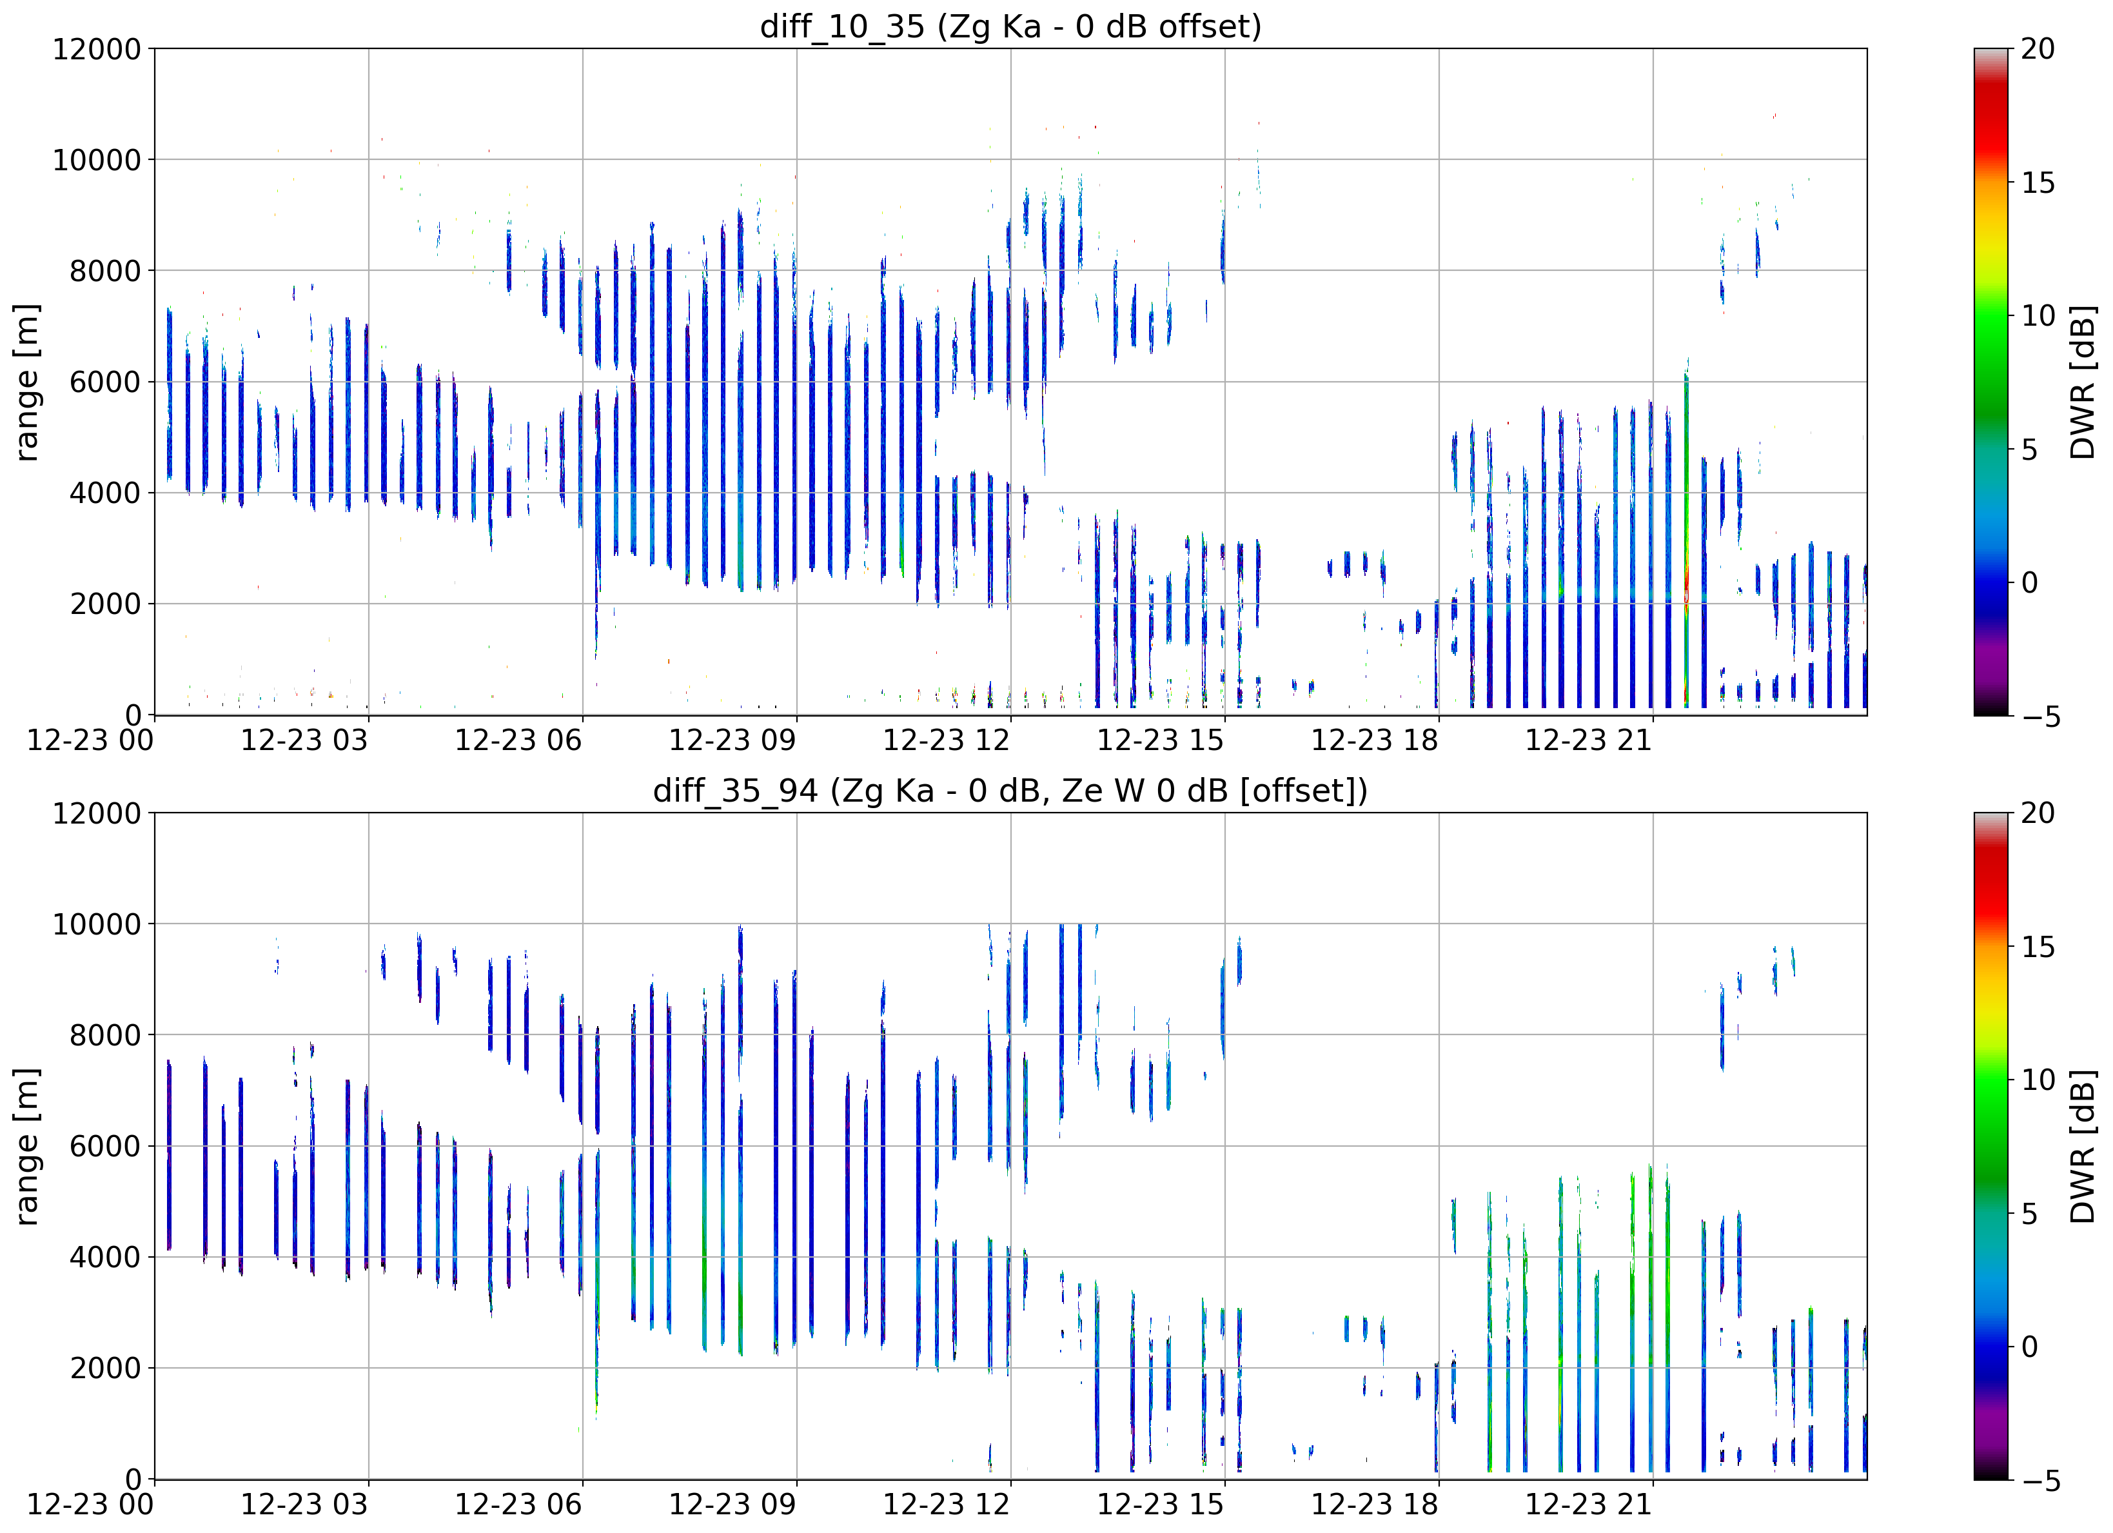This screenshot has width=2113, height=1533.
Task: Click the '12-23 00' time tick under diff_35_94 plot
Action: [90, 1504]
